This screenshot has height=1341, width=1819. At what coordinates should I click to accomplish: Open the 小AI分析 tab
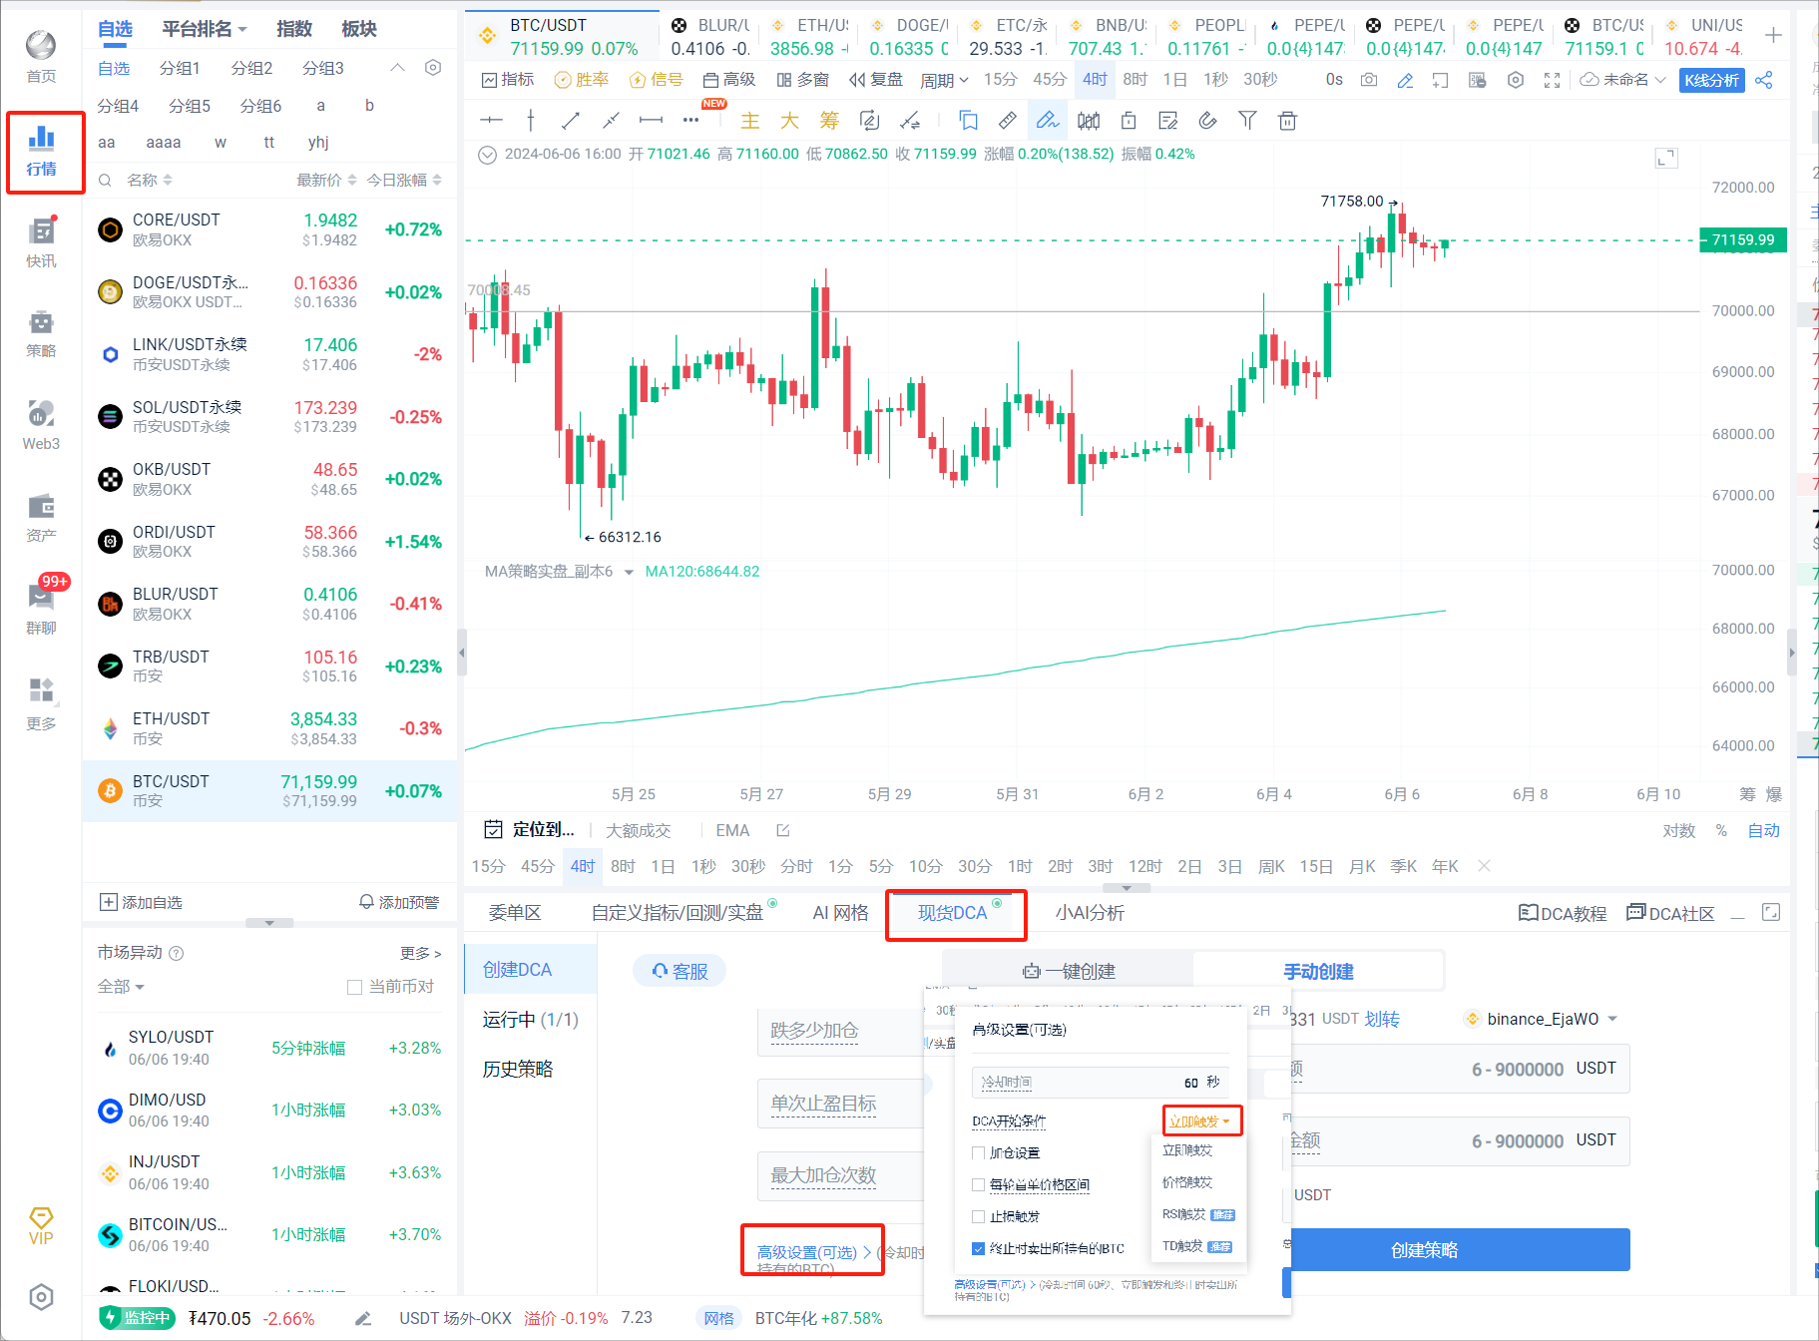pyautogui.click(x=1090, y=913)
